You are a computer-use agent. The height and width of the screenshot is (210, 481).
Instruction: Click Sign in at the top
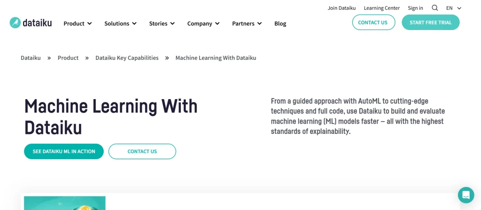coord(415,8)
